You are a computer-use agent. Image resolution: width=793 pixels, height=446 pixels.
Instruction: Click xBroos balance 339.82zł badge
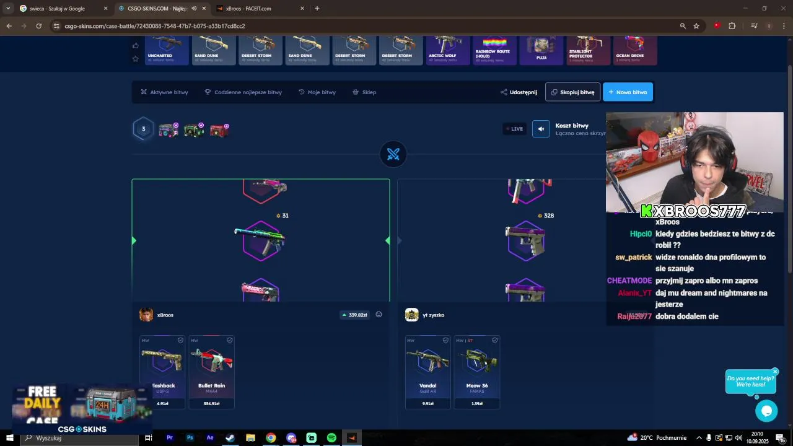point(354,315)
